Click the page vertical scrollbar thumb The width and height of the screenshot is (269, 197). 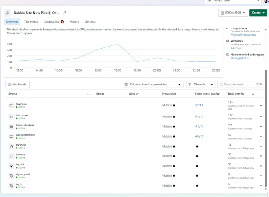point(266,128)
